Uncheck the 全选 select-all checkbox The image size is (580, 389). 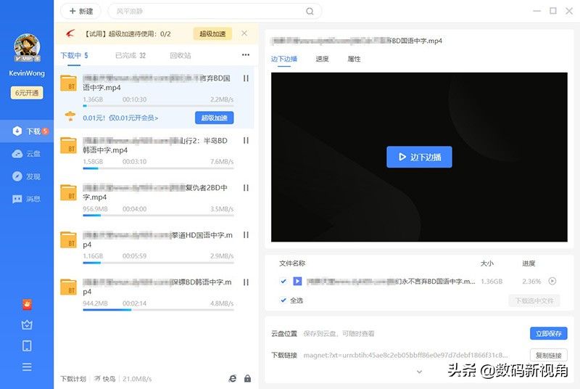(x=283, y=300)
